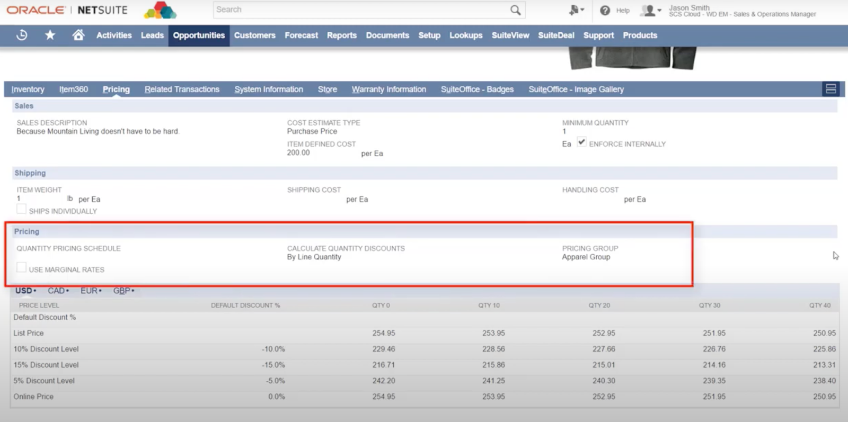The image size is (848, 422).
Task: Expand the Reports navigation menu
Action: click(341, 35)
